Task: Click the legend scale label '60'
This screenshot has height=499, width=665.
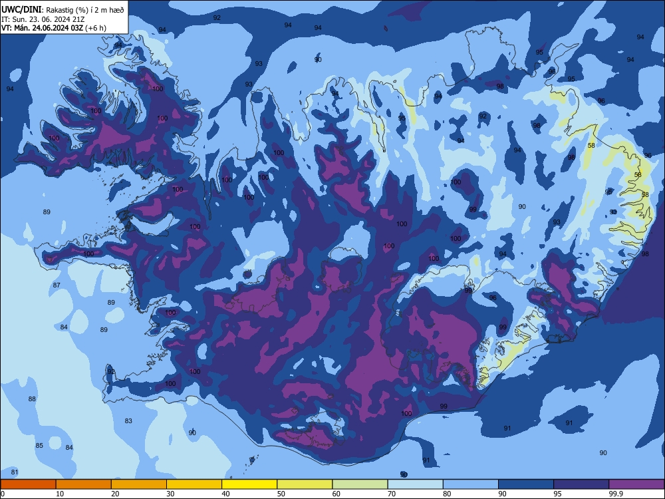Action: click(x=336, y=494)
